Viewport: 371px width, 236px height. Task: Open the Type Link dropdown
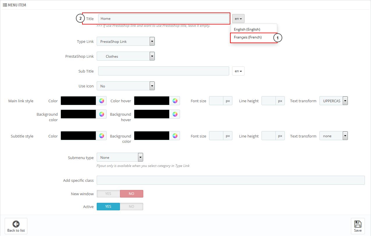(126, 41)
